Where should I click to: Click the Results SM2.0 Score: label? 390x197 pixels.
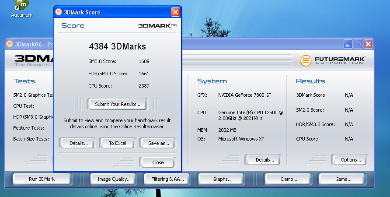310,110
